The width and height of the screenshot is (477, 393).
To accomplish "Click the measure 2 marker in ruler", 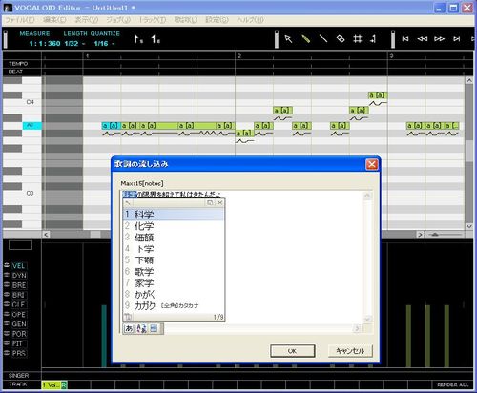I will pyautogui.click(x=239, y=56).
